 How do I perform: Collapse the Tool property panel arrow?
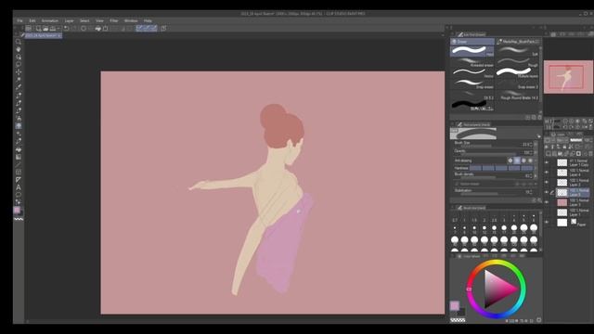452,124
